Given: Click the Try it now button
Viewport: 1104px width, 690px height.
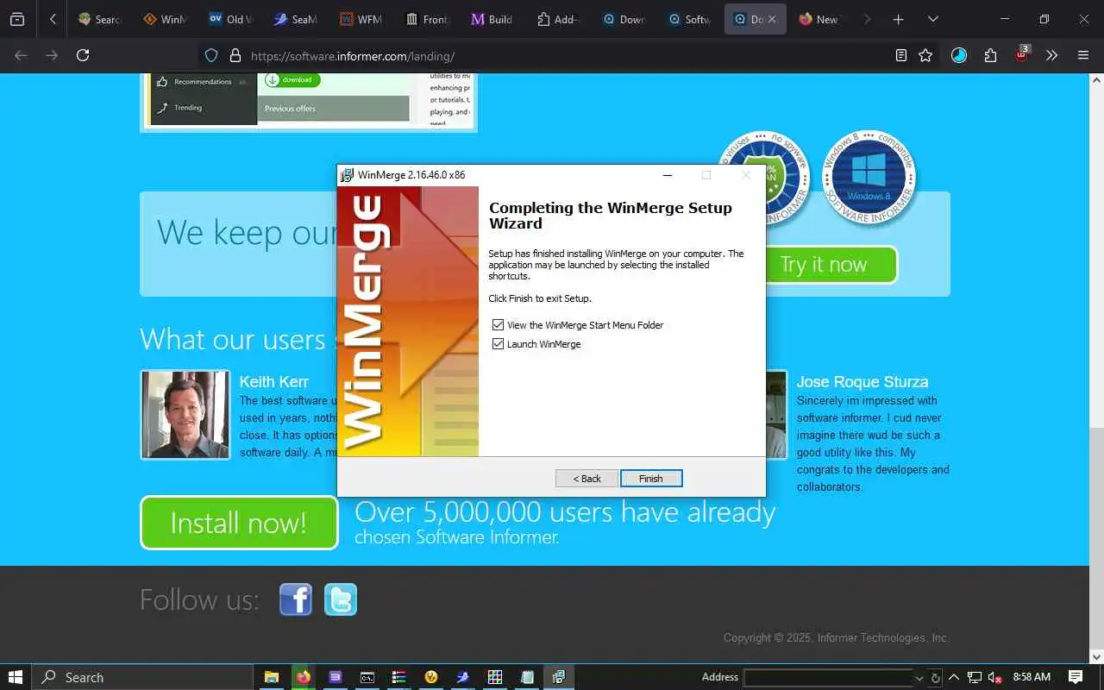Looking at the screenshot, I should coord(824,265).
